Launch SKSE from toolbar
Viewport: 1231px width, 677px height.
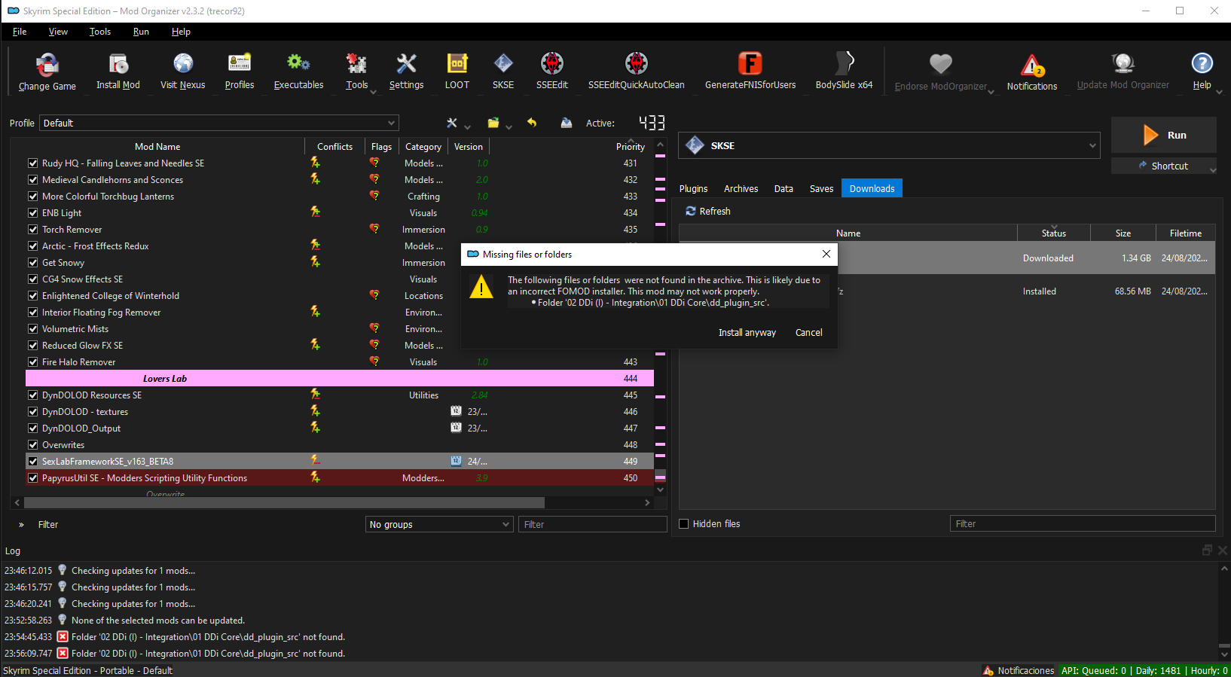pos(503,72)
